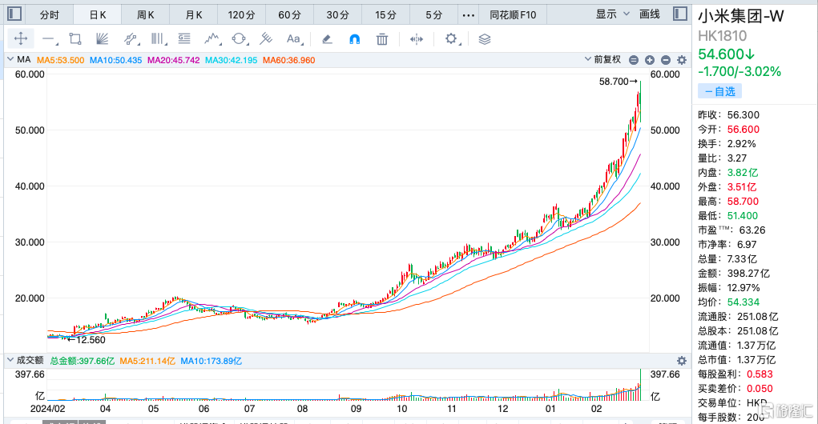818x424 pixels.
Task: Select the parallel channel line tool
Action: 131,39
